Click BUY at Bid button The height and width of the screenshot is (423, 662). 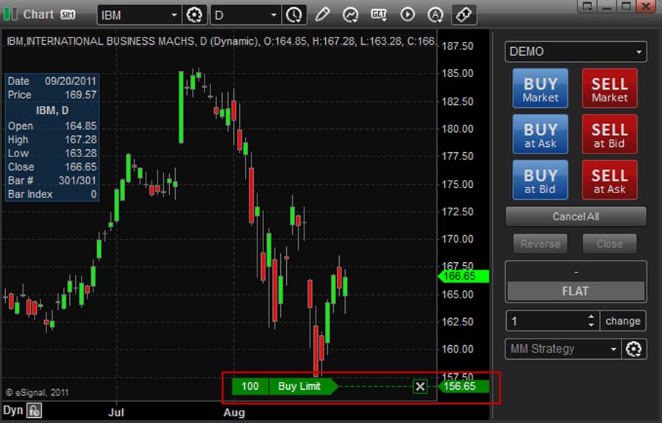(540, 180)
